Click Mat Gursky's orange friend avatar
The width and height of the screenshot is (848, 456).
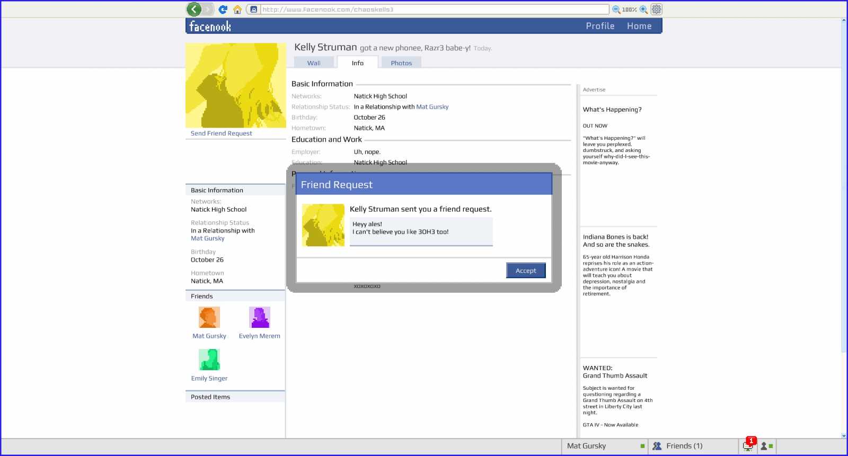point(209,317)
